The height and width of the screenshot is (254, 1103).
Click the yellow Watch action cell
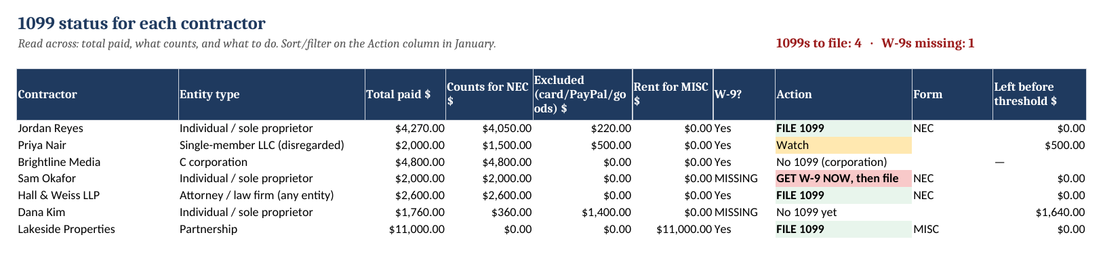(843, 145)
